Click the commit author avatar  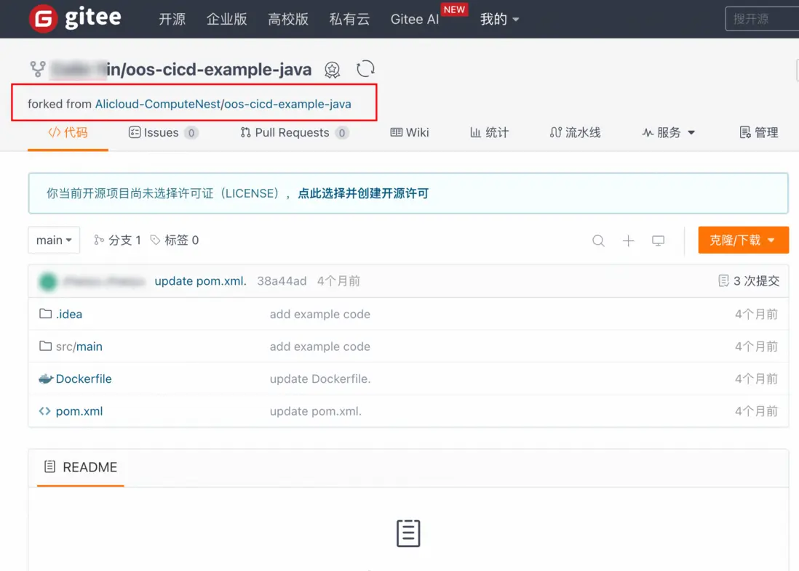[48, 281]
